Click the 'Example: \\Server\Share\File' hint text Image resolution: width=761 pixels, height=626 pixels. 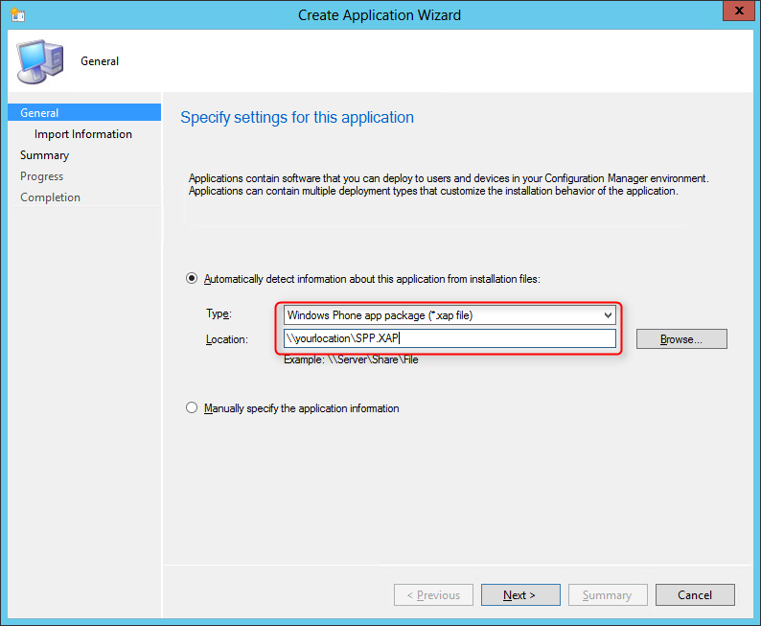click(x=351, y=359)
